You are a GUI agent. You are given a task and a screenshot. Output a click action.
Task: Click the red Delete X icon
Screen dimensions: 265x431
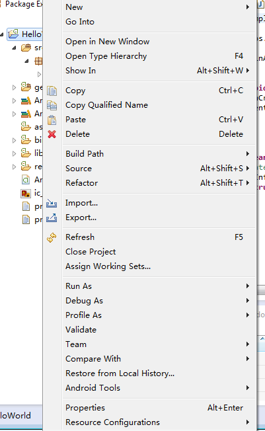click(52, 134)
